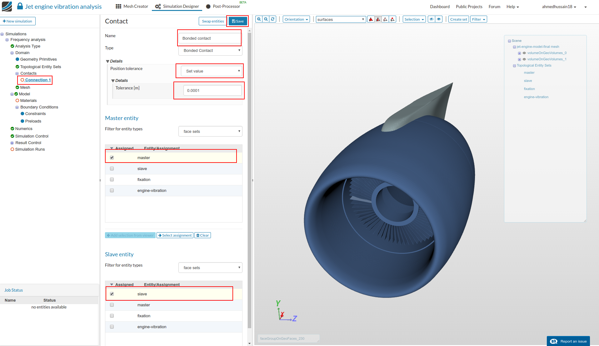599x346 pixels.
Task: Expand volumeOnGeoVolumes_0 in scene tree
Action: pos(519,53)
